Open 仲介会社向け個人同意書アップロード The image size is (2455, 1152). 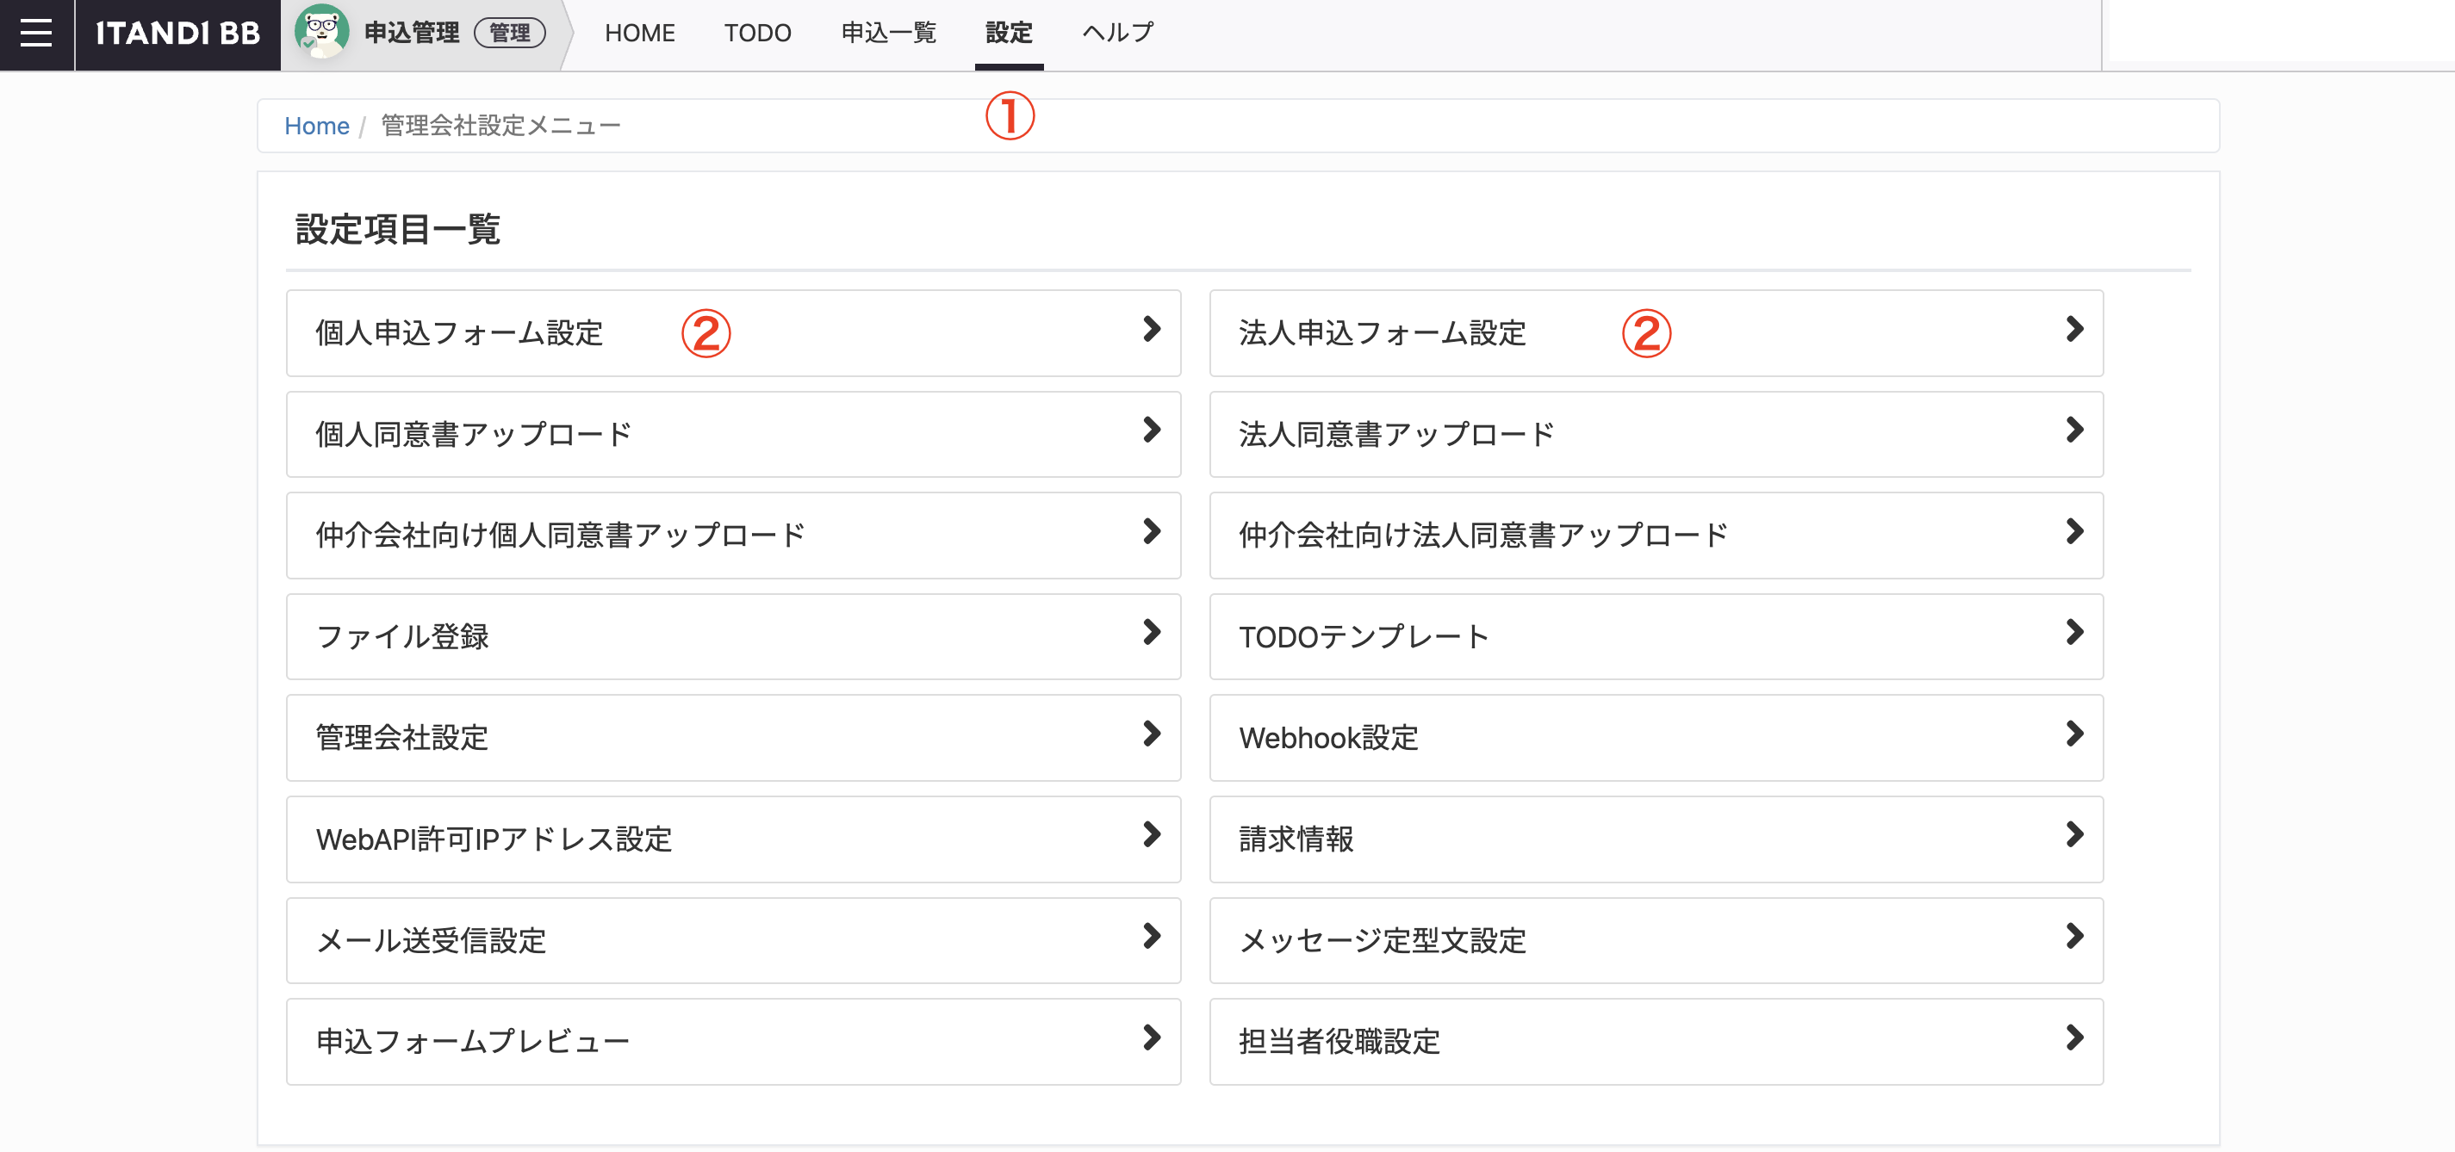(x=733, y=535)
